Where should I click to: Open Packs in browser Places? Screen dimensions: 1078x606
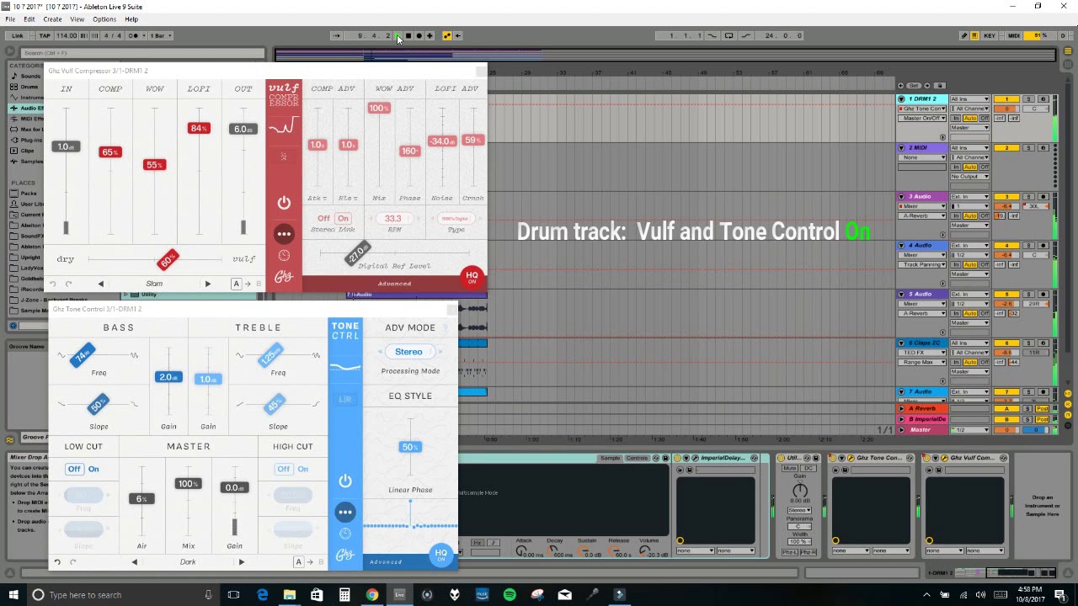pos(29,194)
